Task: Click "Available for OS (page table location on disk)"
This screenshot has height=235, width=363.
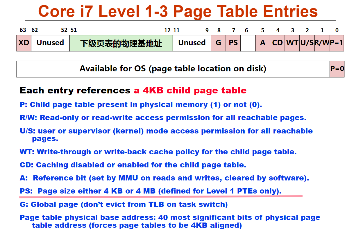Action: click(173, 69)
